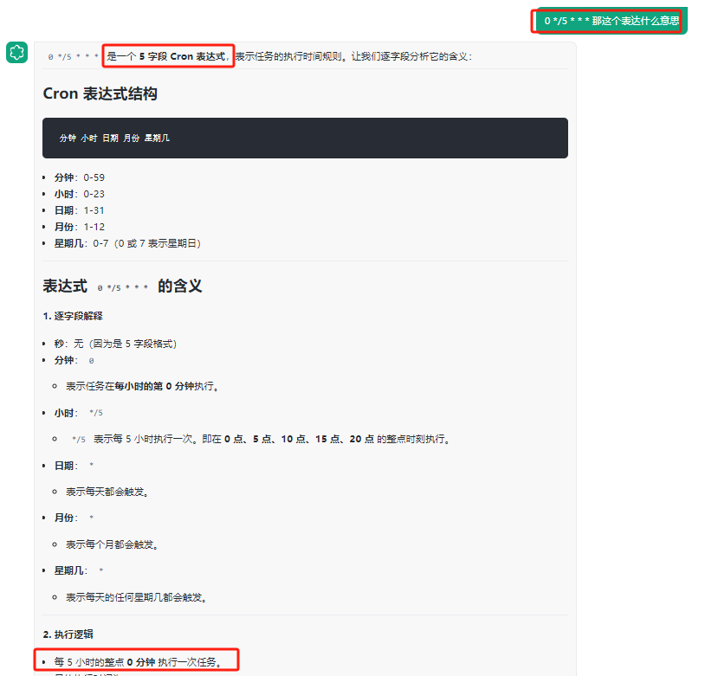Click the subheading '2. 执行逻辑'

68,634
